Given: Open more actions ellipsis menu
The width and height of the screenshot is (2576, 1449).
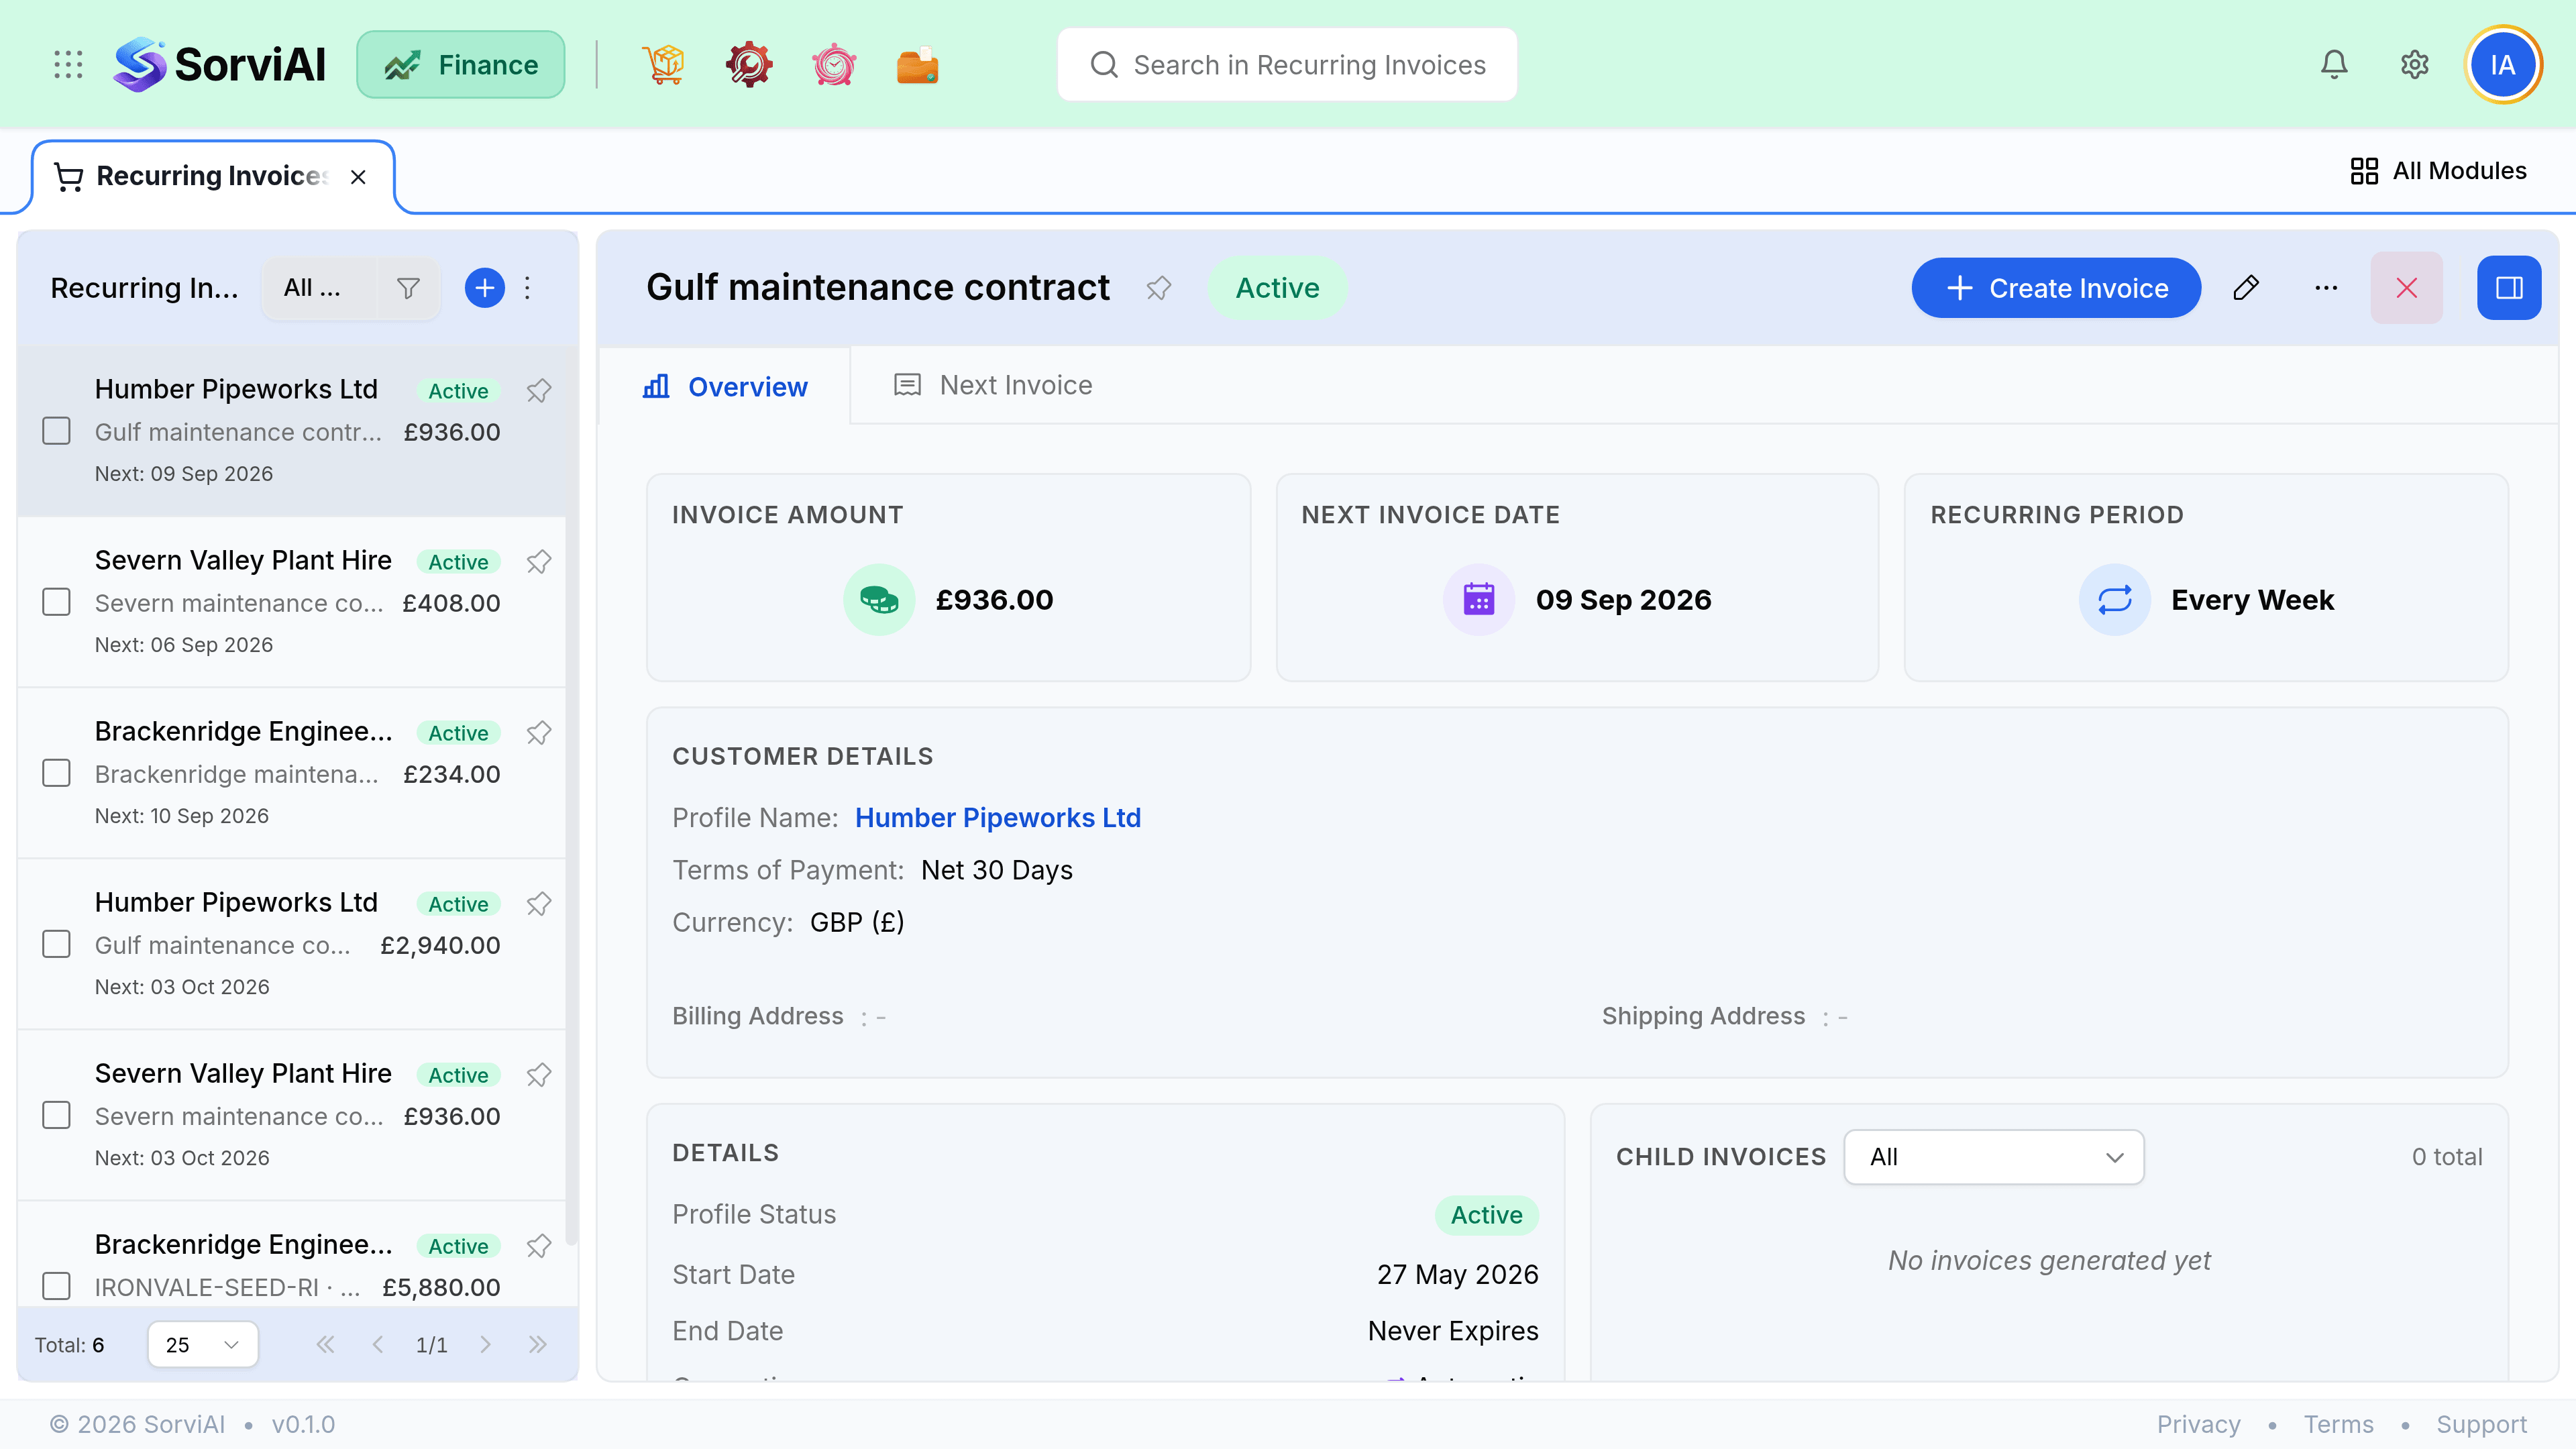Looking at the screenshot, I should pos(2326,288).
